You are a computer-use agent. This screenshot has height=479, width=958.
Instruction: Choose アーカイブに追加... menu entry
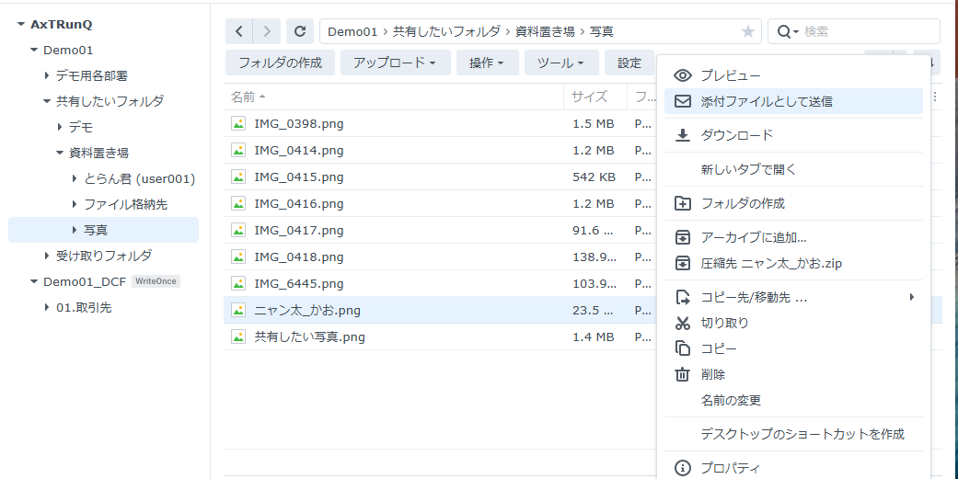pos(793,237)
